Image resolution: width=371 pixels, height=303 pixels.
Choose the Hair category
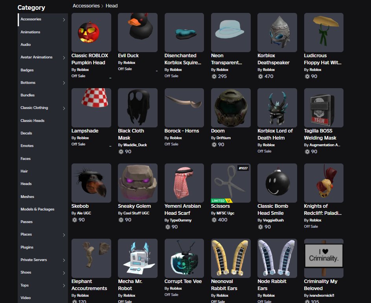[x=24, y=171]
